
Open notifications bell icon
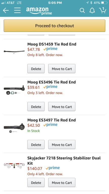click(x=92, y=11)
